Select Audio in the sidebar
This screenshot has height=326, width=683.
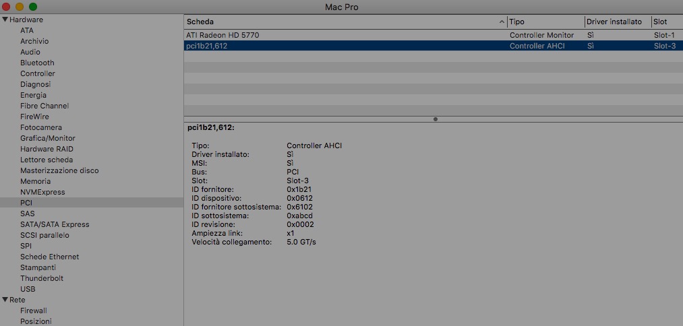point(30,52)
